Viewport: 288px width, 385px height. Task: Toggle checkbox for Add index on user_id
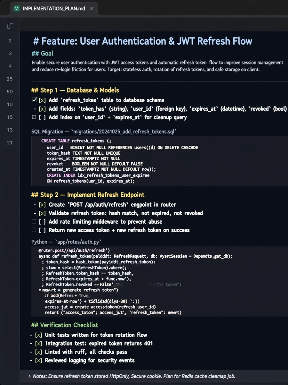(x=34, y=117)
